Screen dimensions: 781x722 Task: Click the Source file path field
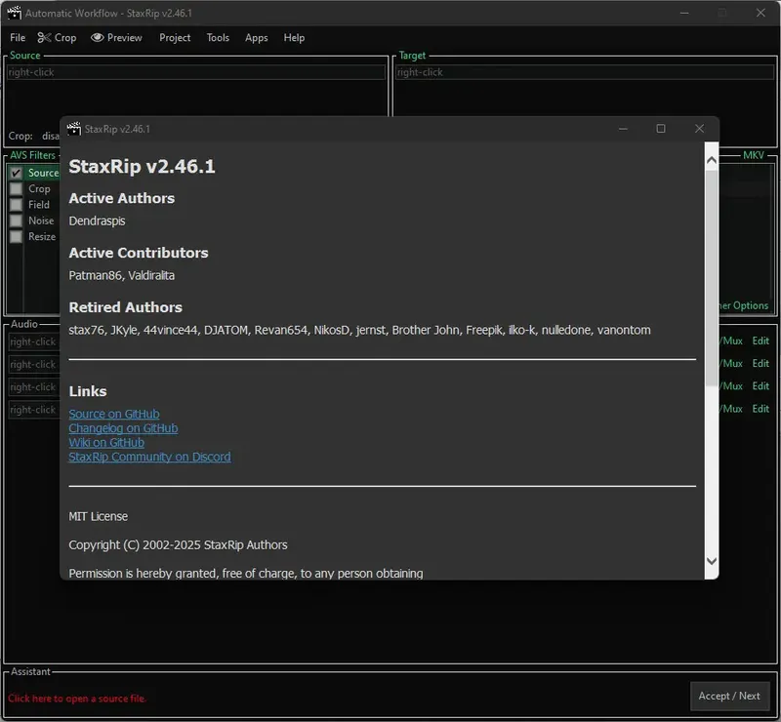196,72
